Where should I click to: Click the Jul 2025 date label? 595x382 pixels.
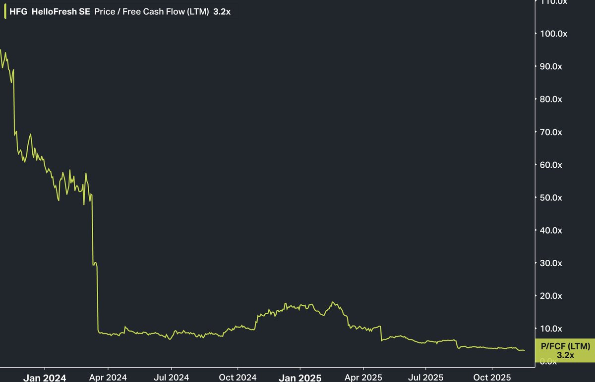pos(425,377)
